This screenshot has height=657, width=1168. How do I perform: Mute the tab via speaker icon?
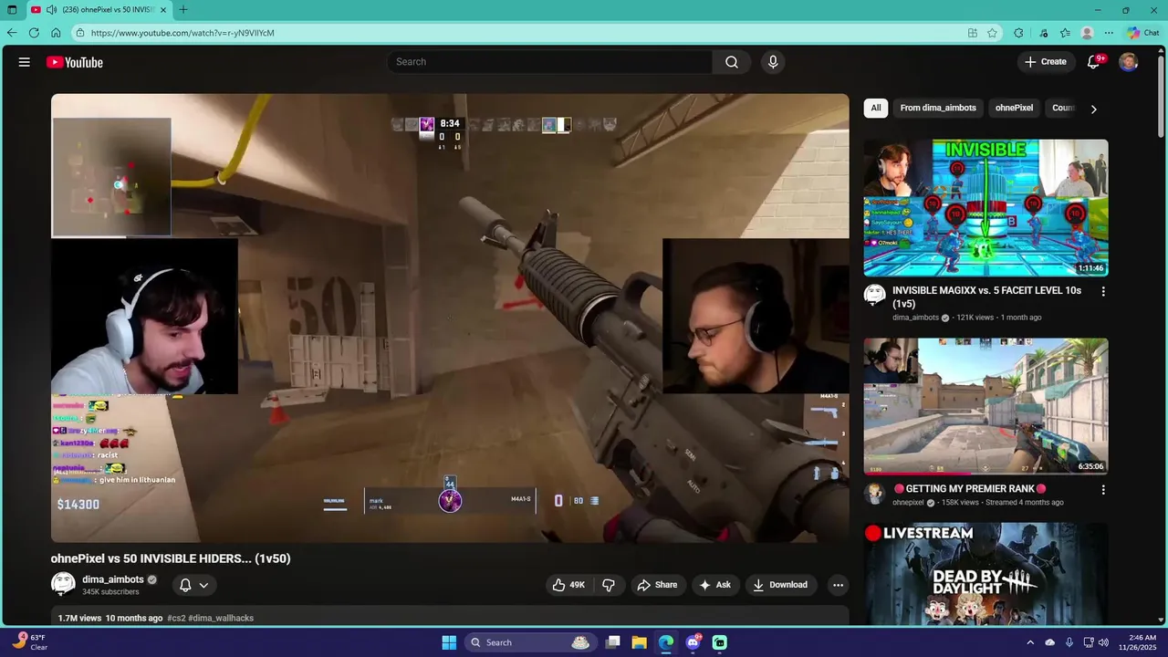click(51, 10)
